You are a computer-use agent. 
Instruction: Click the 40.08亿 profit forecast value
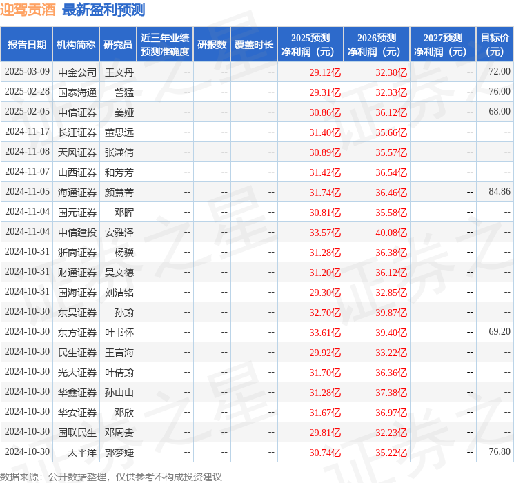tap(391, 232)
